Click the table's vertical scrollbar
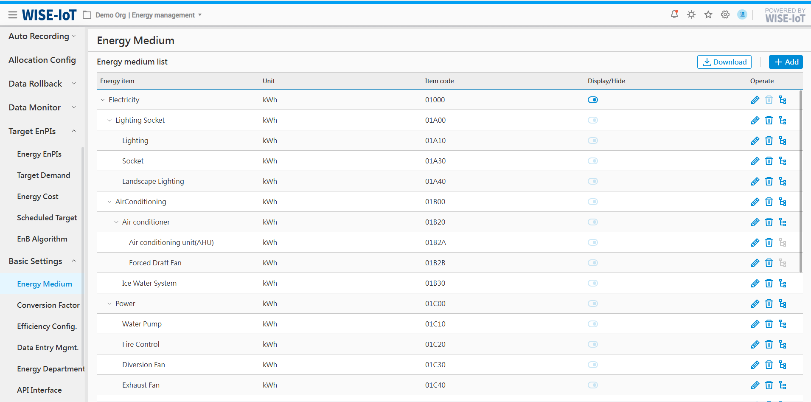The width and height of the screenshot is (811, 402). pyautogui.click(x=800, y=183)
